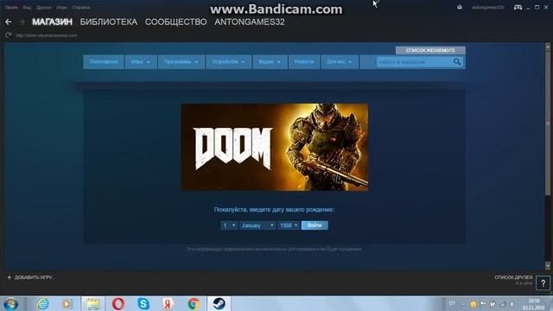Switch EN input language indicator
Image resolution: width=553 pixels, height=311 pixels.
pos(452,303)
